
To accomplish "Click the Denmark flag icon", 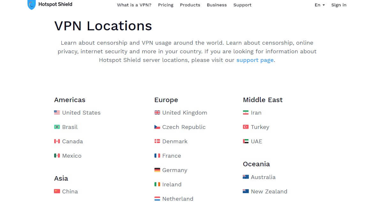I will click(157, 141).
